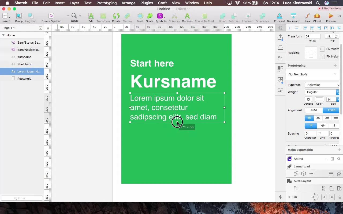Open the Prototyping menu

point(106,3)
